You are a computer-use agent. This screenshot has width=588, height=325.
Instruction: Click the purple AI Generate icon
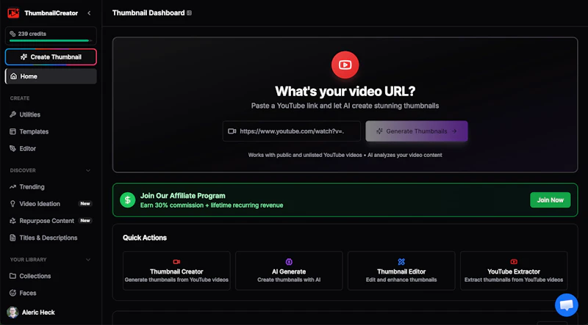pyautogui.click(x=289, y=262)
